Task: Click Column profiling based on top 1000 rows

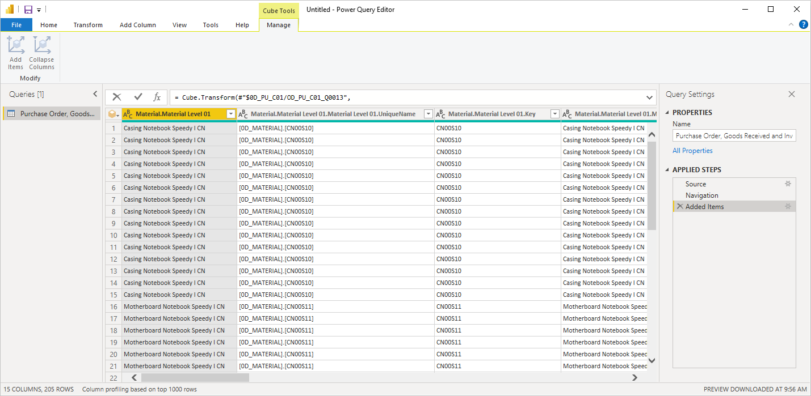Action: click(x=140, y=390)
